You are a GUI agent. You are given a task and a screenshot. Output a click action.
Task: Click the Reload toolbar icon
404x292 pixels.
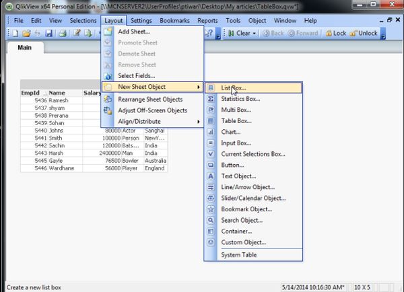(88, 33)
